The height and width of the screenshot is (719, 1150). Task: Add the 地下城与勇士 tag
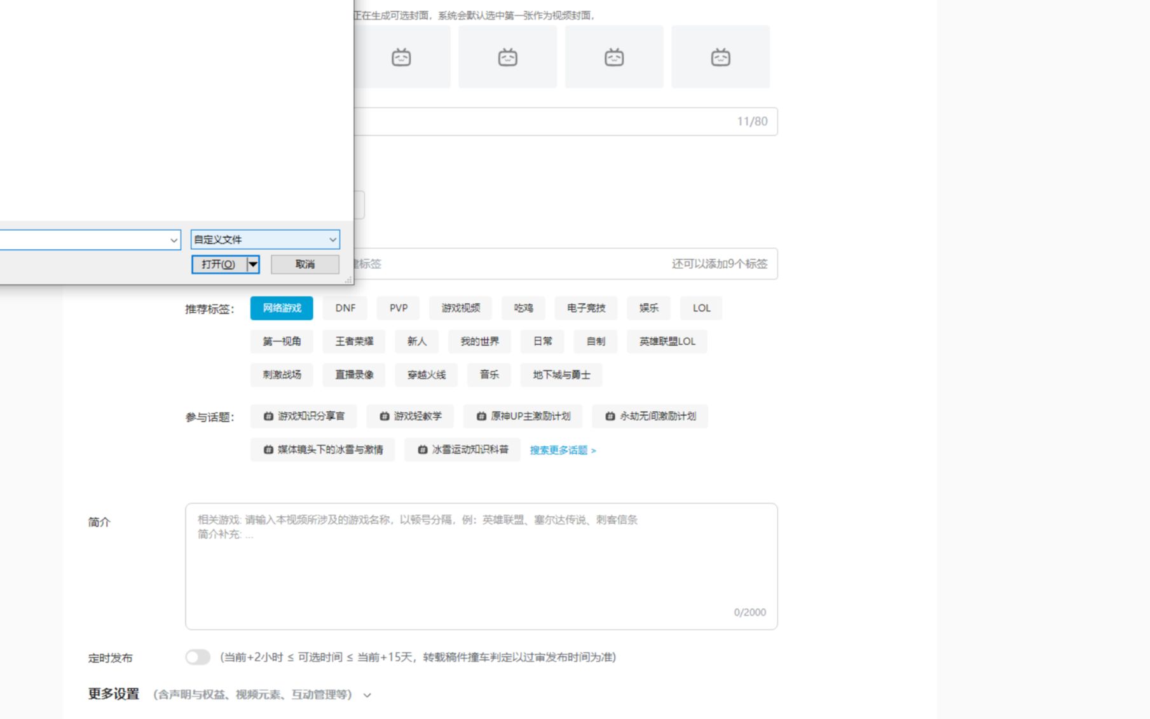(x=561, y=375)
